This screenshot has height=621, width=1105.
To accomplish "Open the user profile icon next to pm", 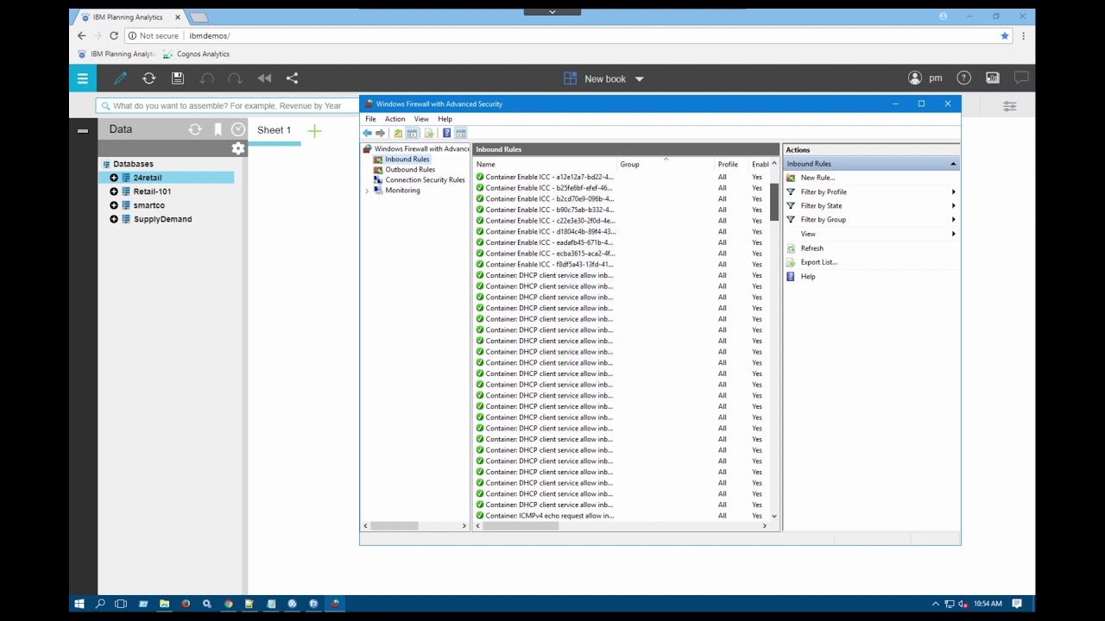I will [x=915, y=78].
